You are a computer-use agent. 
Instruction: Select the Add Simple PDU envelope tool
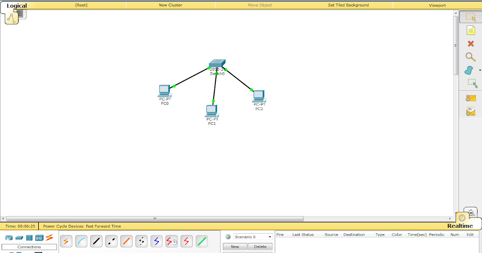(x=470, y=98)
